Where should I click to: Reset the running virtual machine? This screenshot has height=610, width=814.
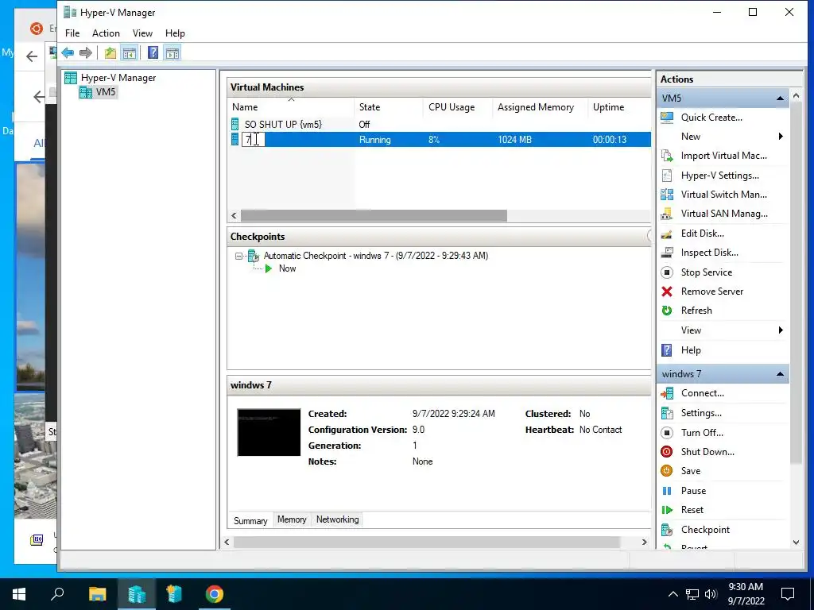[692, 510]
